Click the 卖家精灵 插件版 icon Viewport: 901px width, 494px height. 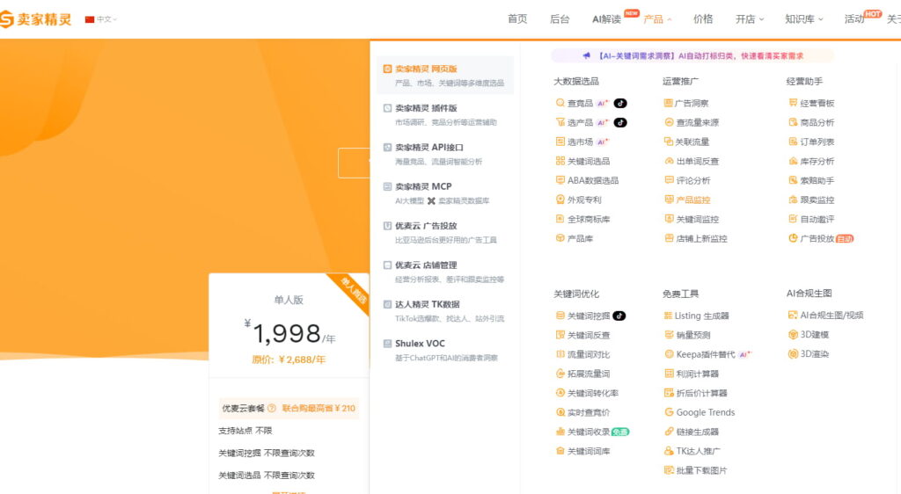click(387, 108)
